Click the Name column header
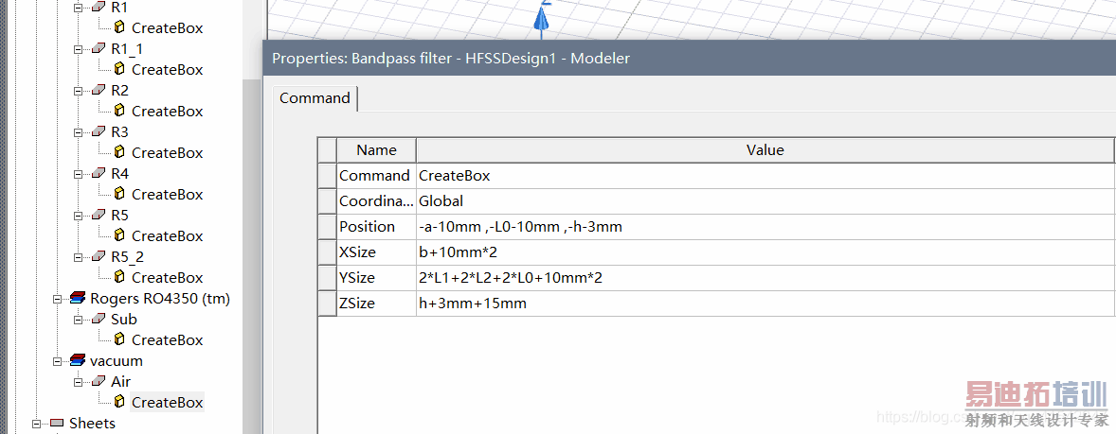The image size is (1116, 434). (376, 150)
